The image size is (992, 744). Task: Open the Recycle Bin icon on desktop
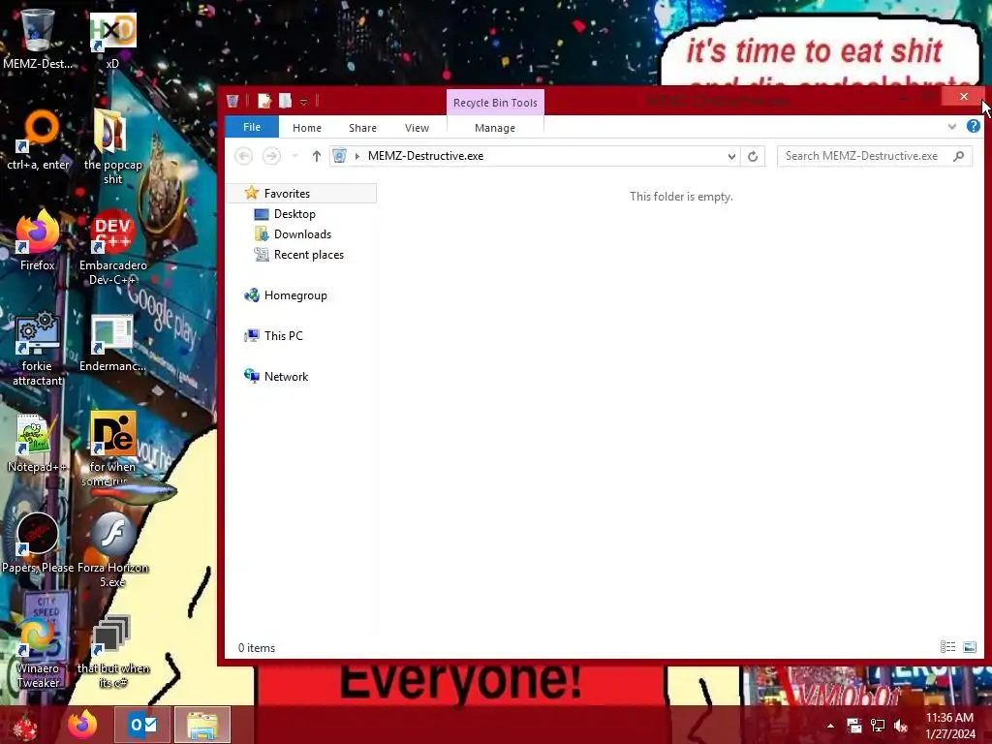click(x=38, y=38)
